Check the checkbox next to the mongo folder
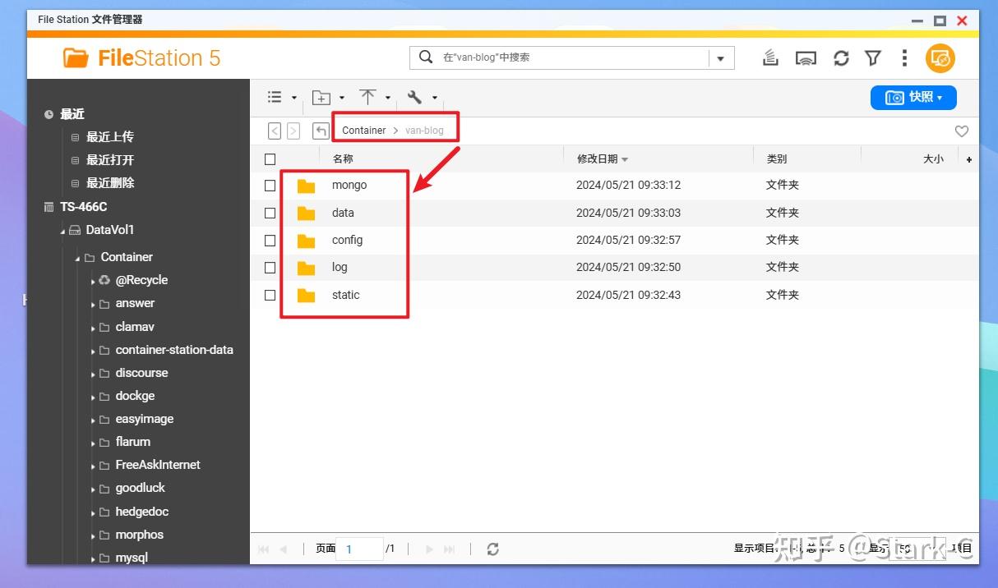Viewport: 998px width, 588px height. coord(270,185)
